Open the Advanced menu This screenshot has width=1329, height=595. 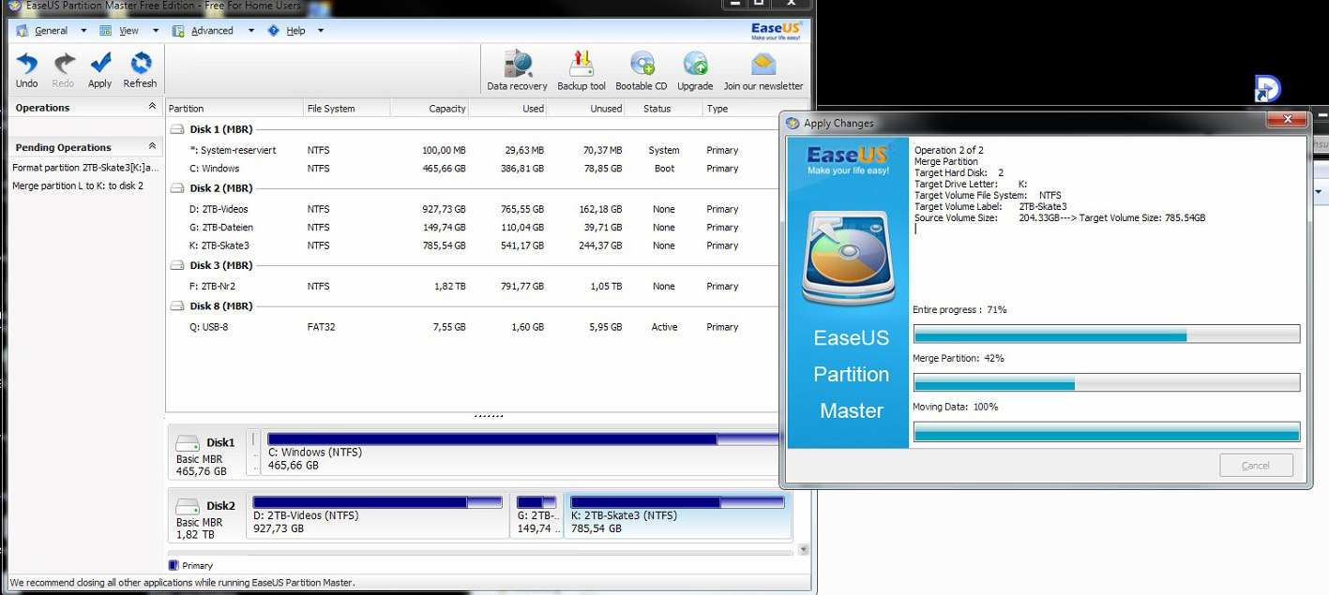point(212,31)
